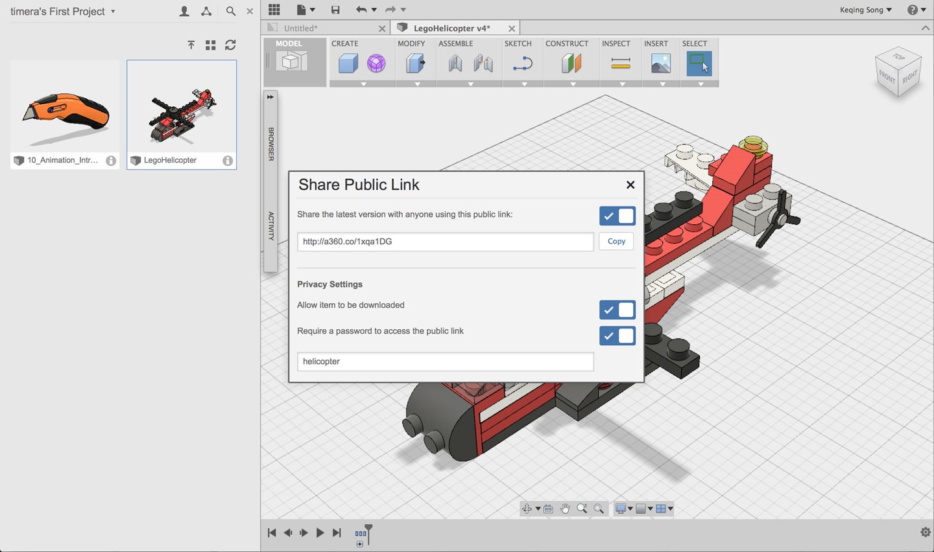This screenshot has width=934, height=552.
Task: Toggle Allow item to be downloaded
Action: pos(617,310)
